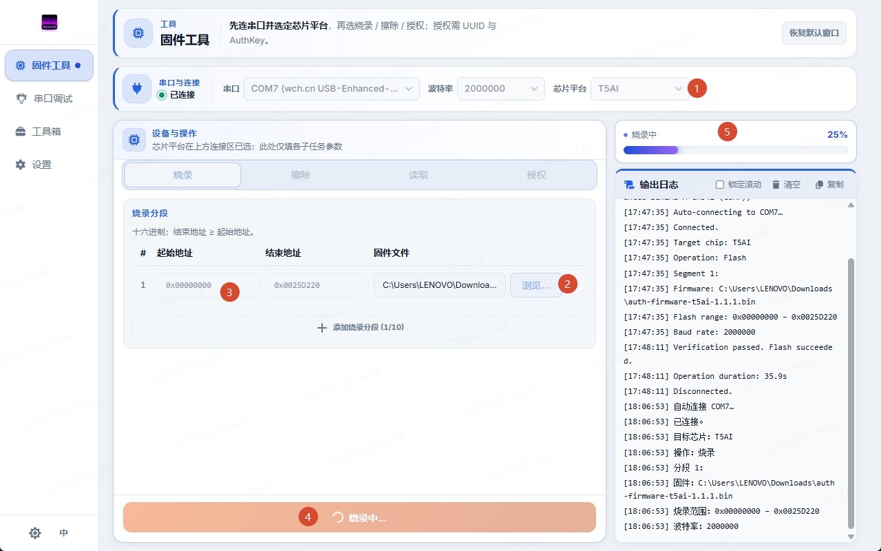Image resolution: width=881 pixels, height=551 pixels.
Task: Click log line 'Target chip: T5AI'
Action: [687, 242]
